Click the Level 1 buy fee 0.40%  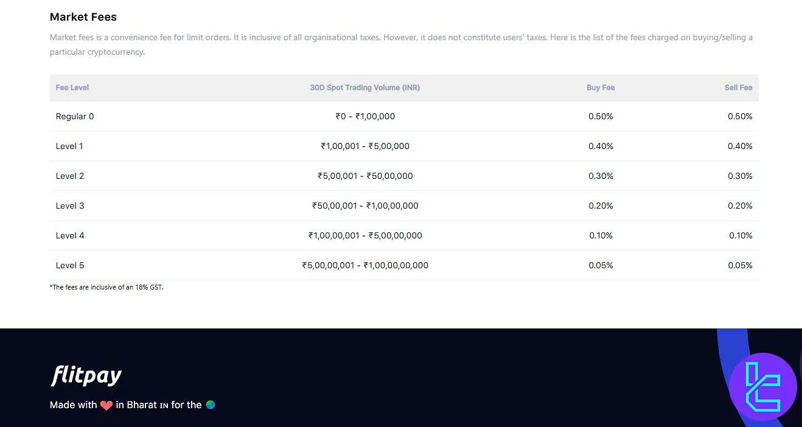coord(601,146)
